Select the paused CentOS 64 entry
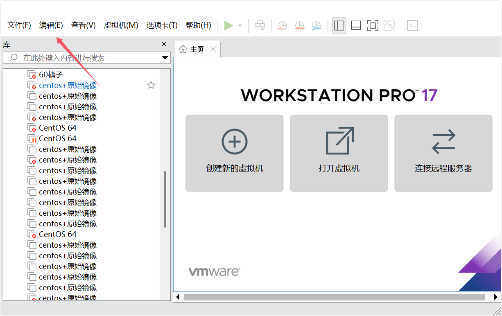This screenshot has height=316, width=502. tap(58, 139)
